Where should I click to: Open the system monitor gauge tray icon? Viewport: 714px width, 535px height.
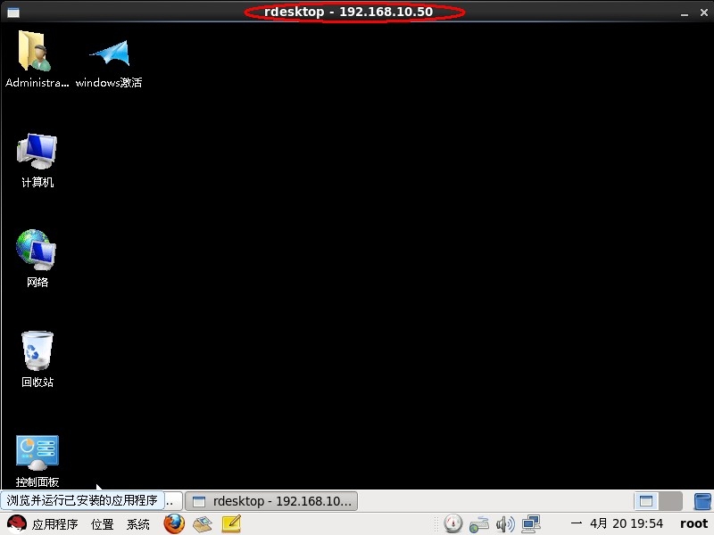pos(453,523)
